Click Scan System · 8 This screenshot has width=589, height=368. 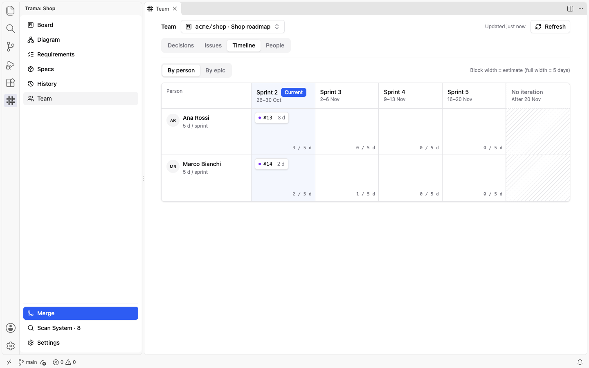81,328
